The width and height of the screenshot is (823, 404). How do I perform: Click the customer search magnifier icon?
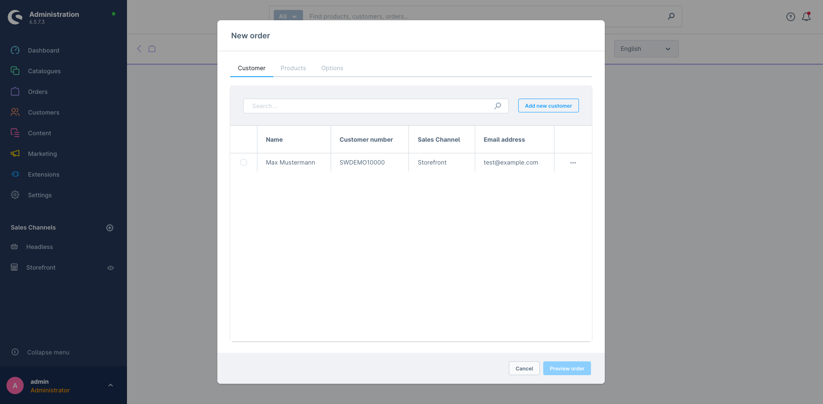pyautogui.click(x=498, y=106)
